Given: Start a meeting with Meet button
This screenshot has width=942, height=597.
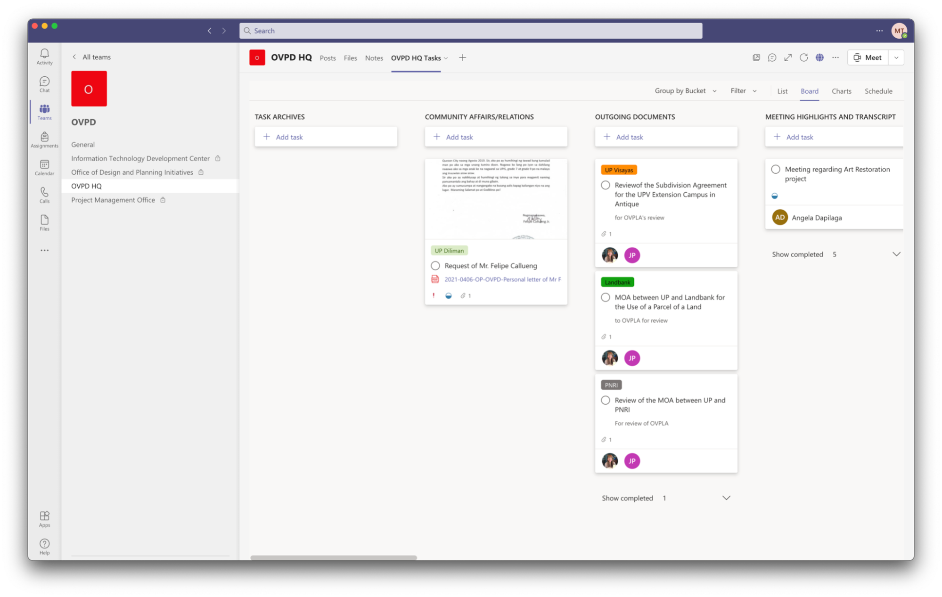Looking at the screenshot, I should (x=868, y=57).
